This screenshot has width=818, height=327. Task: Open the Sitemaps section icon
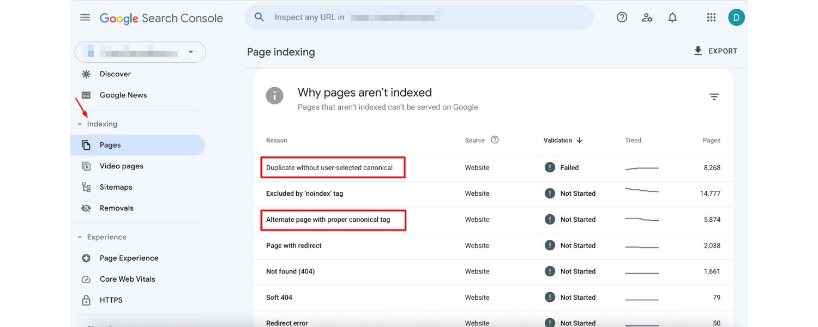pos(86,186)
